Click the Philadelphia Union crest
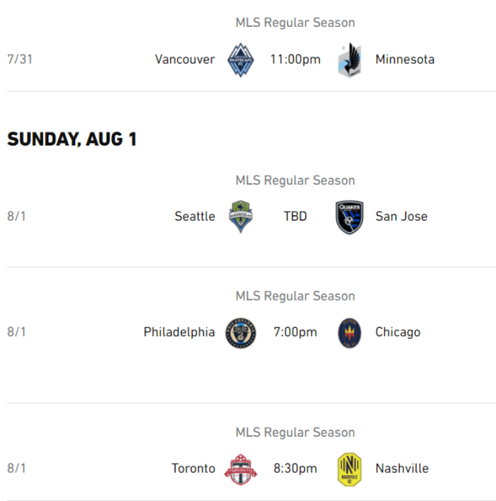Image resolution: width=496 pixels, height=501 pixels. click(241, 333)
